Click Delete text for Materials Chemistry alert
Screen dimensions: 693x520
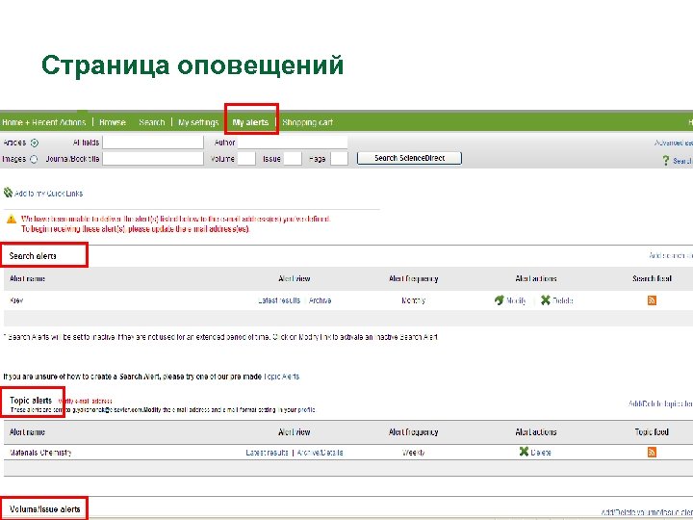click(541, 453)
